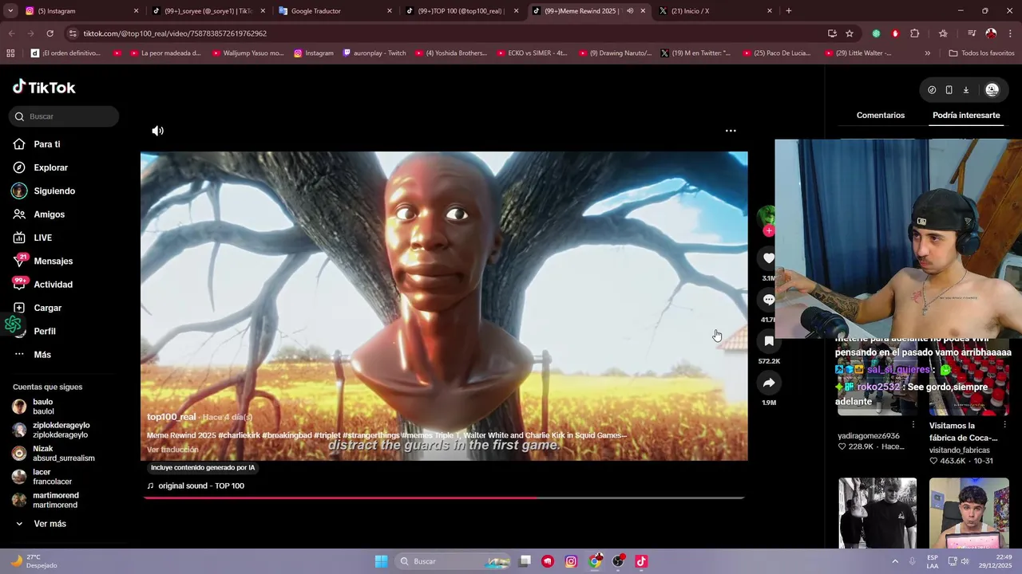Open top100_real creator profile link
The image size is (1022, 574).
tap(171, 417)
